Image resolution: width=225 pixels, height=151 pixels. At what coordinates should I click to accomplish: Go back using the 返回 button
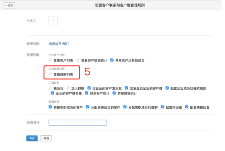[9, 5]
